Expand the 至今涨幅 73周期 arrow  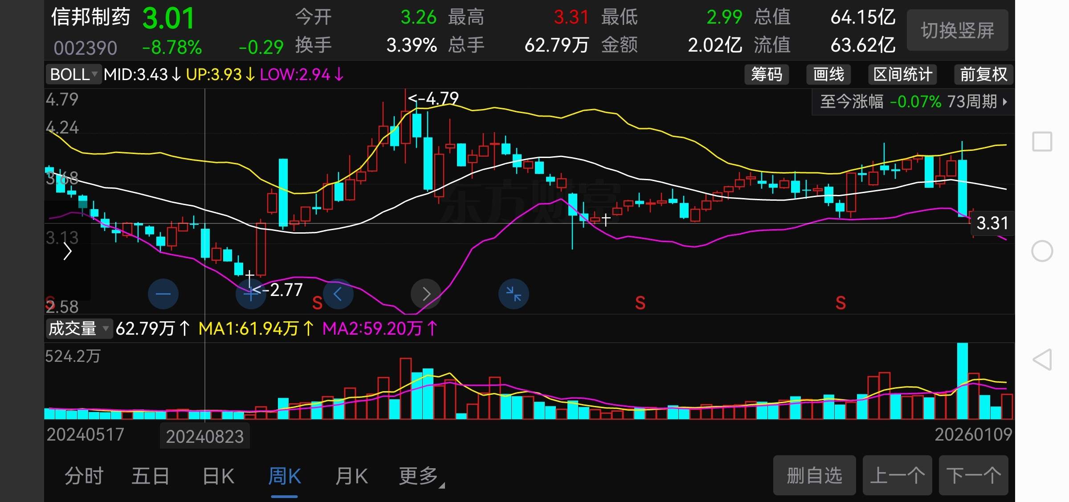tap(1005, 102)
